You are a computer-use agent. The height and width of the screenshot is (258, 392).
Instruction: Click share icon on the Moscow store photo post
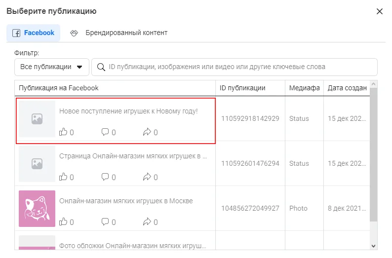point(147,222)
